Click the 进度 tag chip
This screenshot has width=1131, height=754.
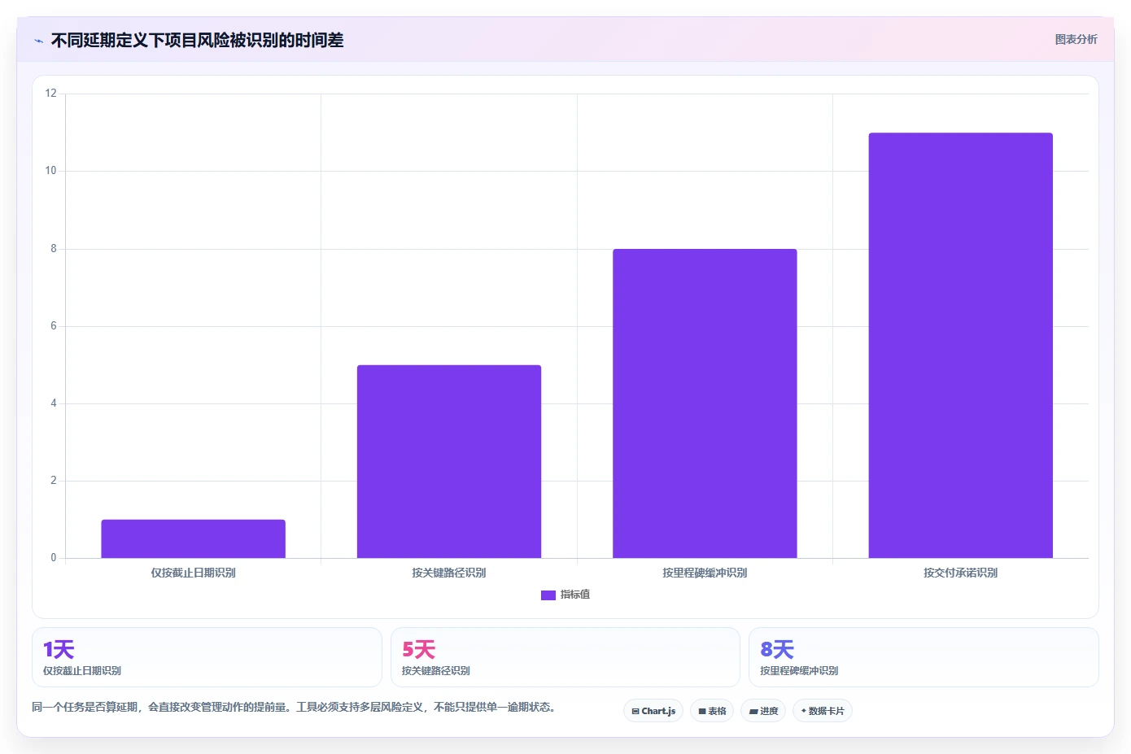pyautogui.click(x=763, y=711)
